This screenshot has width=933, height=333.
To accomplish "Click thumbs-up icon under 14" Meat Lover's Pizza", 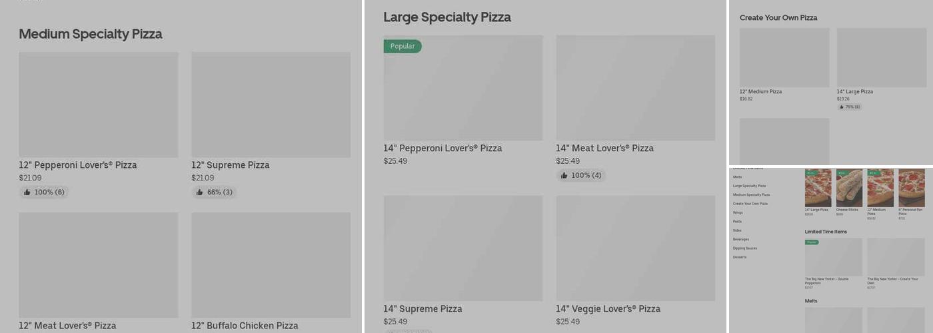I will pos(564,176).
